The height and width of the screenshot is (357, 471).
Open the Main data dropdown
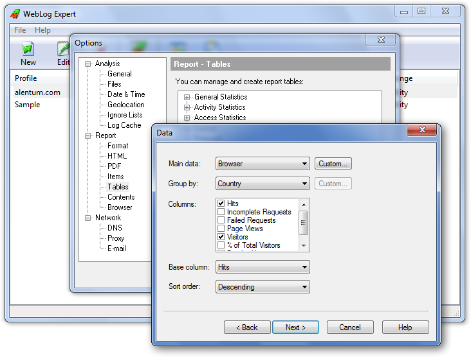pos(263,164)
